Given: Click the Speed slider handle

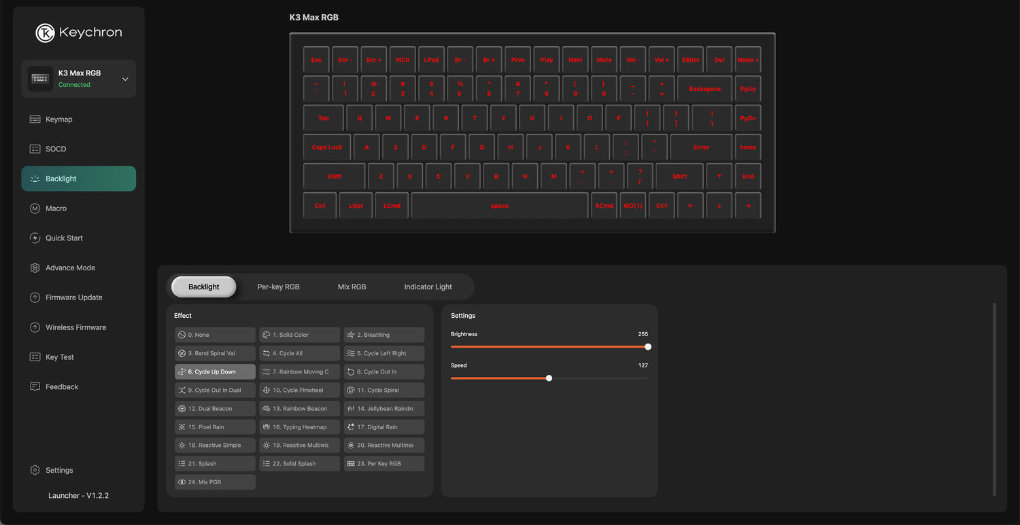Looking at the screenshot, I should click(549, 378).
